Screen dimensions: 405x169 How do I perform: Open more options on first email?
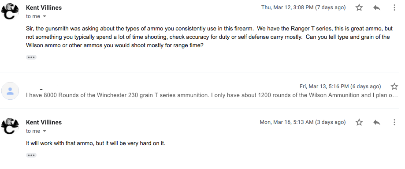coord(394,8)
